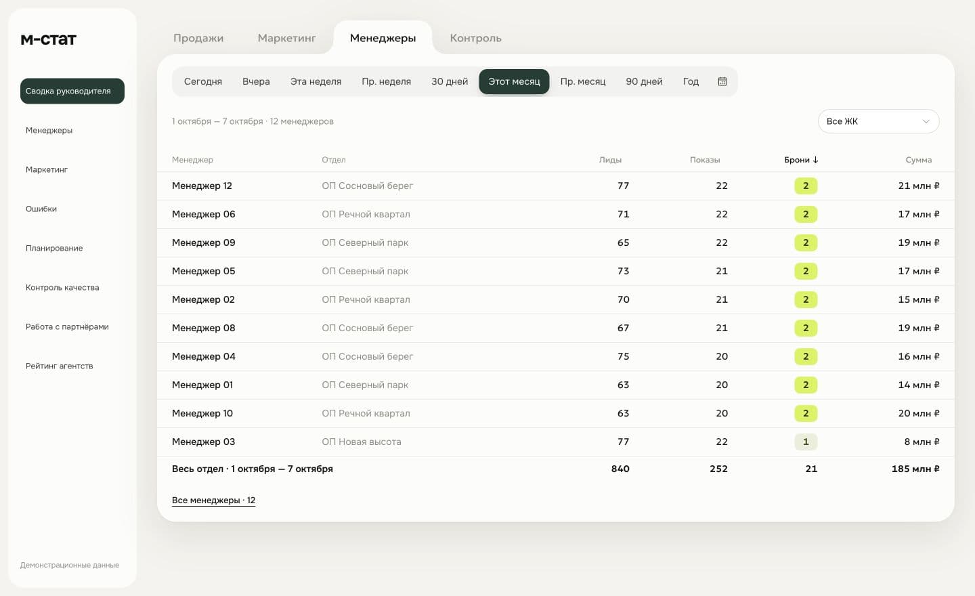The width and height of the screenshot is (975, 596).
Task: Choose the Пр. неделя period
Action: pyautogui.click(x=386, y=81)
